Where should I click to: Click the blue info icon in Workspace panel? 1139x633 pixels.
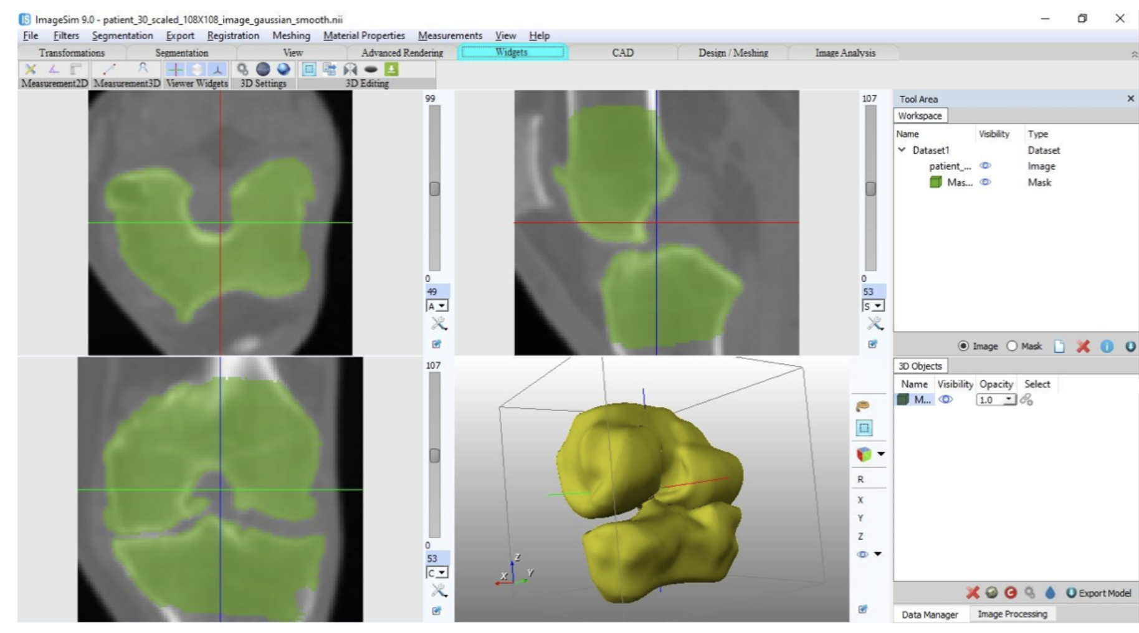1107,346
